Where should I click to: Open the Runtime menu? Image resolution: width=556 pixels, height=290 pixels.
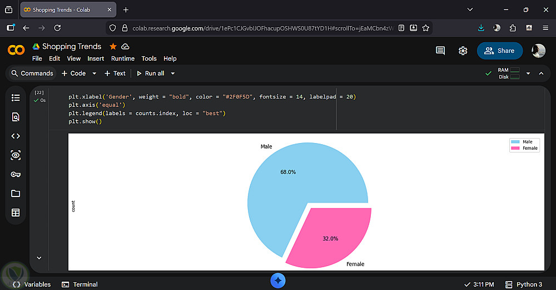122,58
